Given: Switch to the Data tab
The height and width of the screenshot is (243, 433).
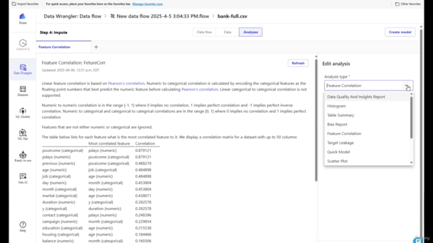Looking at the screenshot, I should click(227, 32).
